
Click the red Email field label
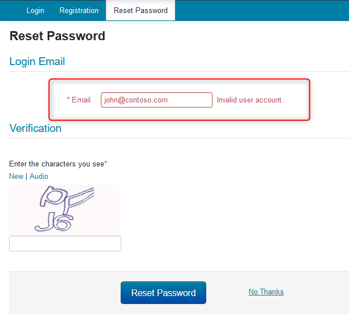click(x=81, y=100)
